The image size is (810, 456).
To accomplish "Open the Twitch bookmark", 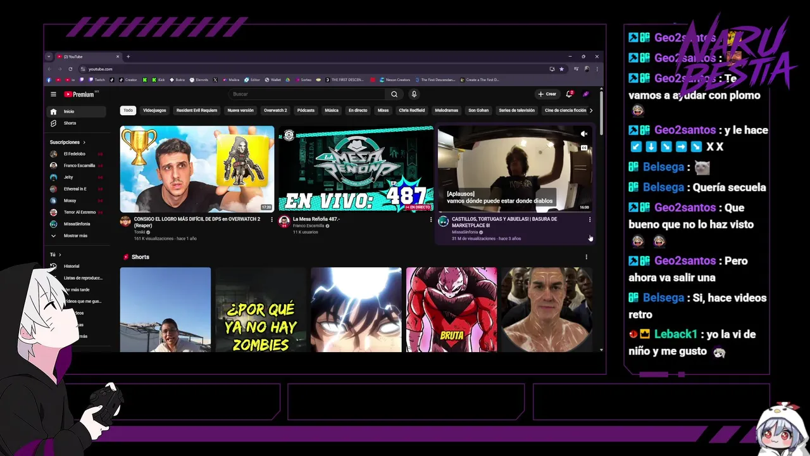I will (97, 80).
